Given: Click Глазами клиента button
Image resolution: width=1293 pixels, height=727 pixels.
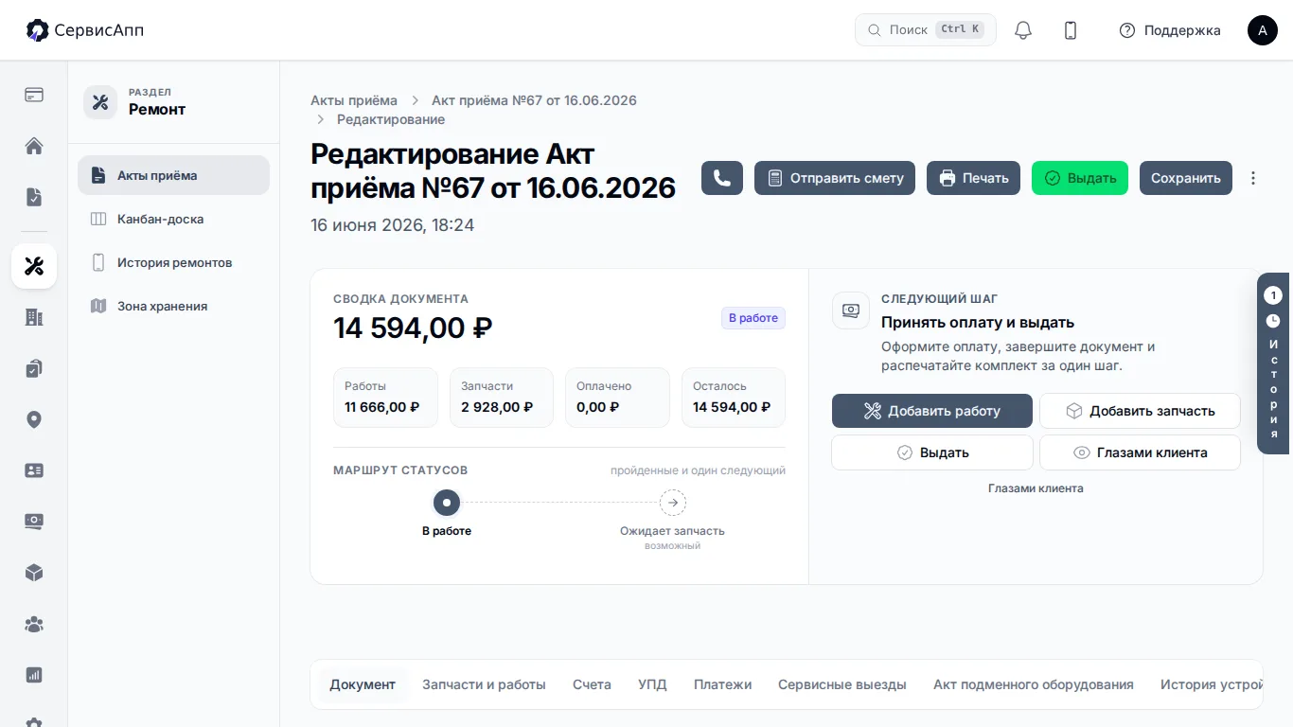Looking at the screenshot, I should [x=1140, y=452].
